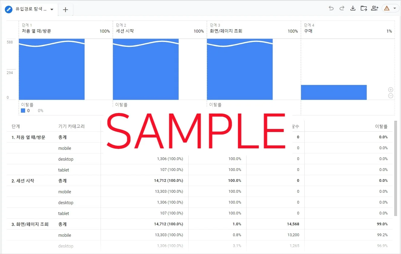Screen dimensions: 401x254
Task: Click the blue bar for 단계 1
Action: click(52, 69)
